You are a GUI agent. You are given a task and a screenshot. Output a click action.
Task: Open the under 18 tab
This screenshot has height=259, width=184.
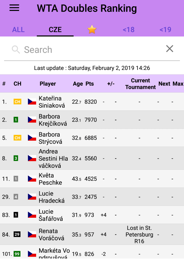pyautogui.click(x=128, y=30)
